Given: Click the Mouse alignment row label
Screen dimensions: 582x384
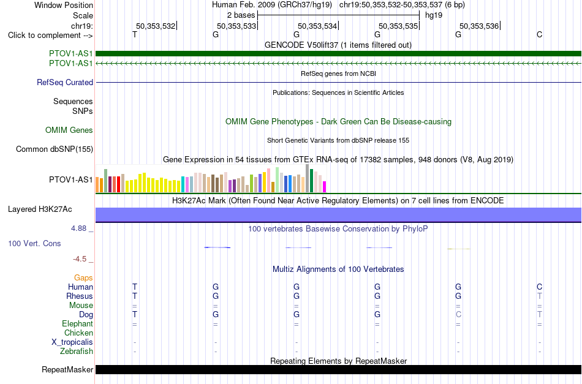Looking at the screenshot, I should (x=81, y=306).
